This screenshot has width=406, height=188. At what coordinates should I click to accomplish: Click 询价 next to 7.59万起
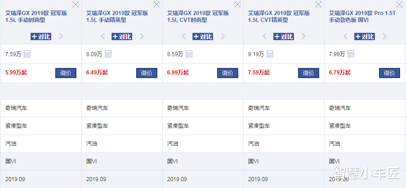tap(309, 73)
